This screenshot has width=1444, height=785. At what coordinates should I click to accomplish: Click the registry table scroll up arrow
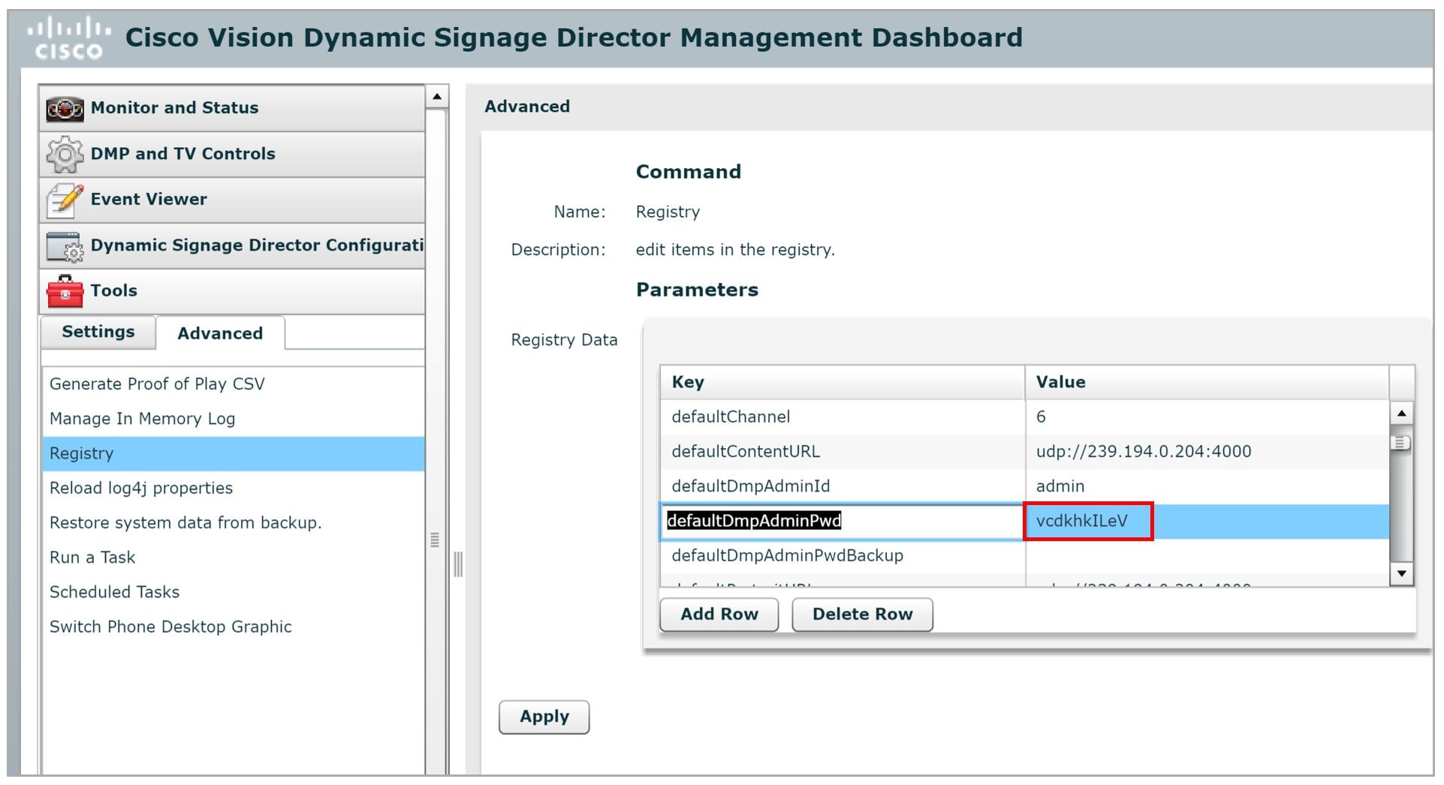[1401, 414]
